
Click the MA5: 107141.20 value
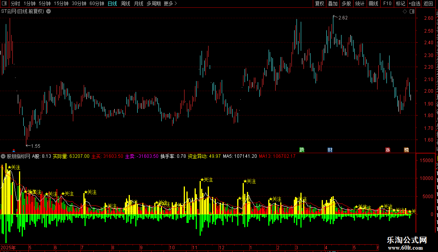(240, 156)
